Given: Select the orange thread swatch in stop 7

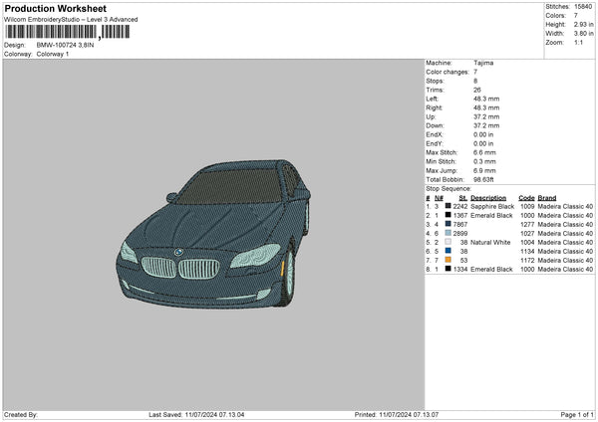Looking at the screenshot, I should [x=450, y=260].
